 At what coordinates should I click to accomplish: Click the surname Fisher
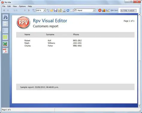50,46
